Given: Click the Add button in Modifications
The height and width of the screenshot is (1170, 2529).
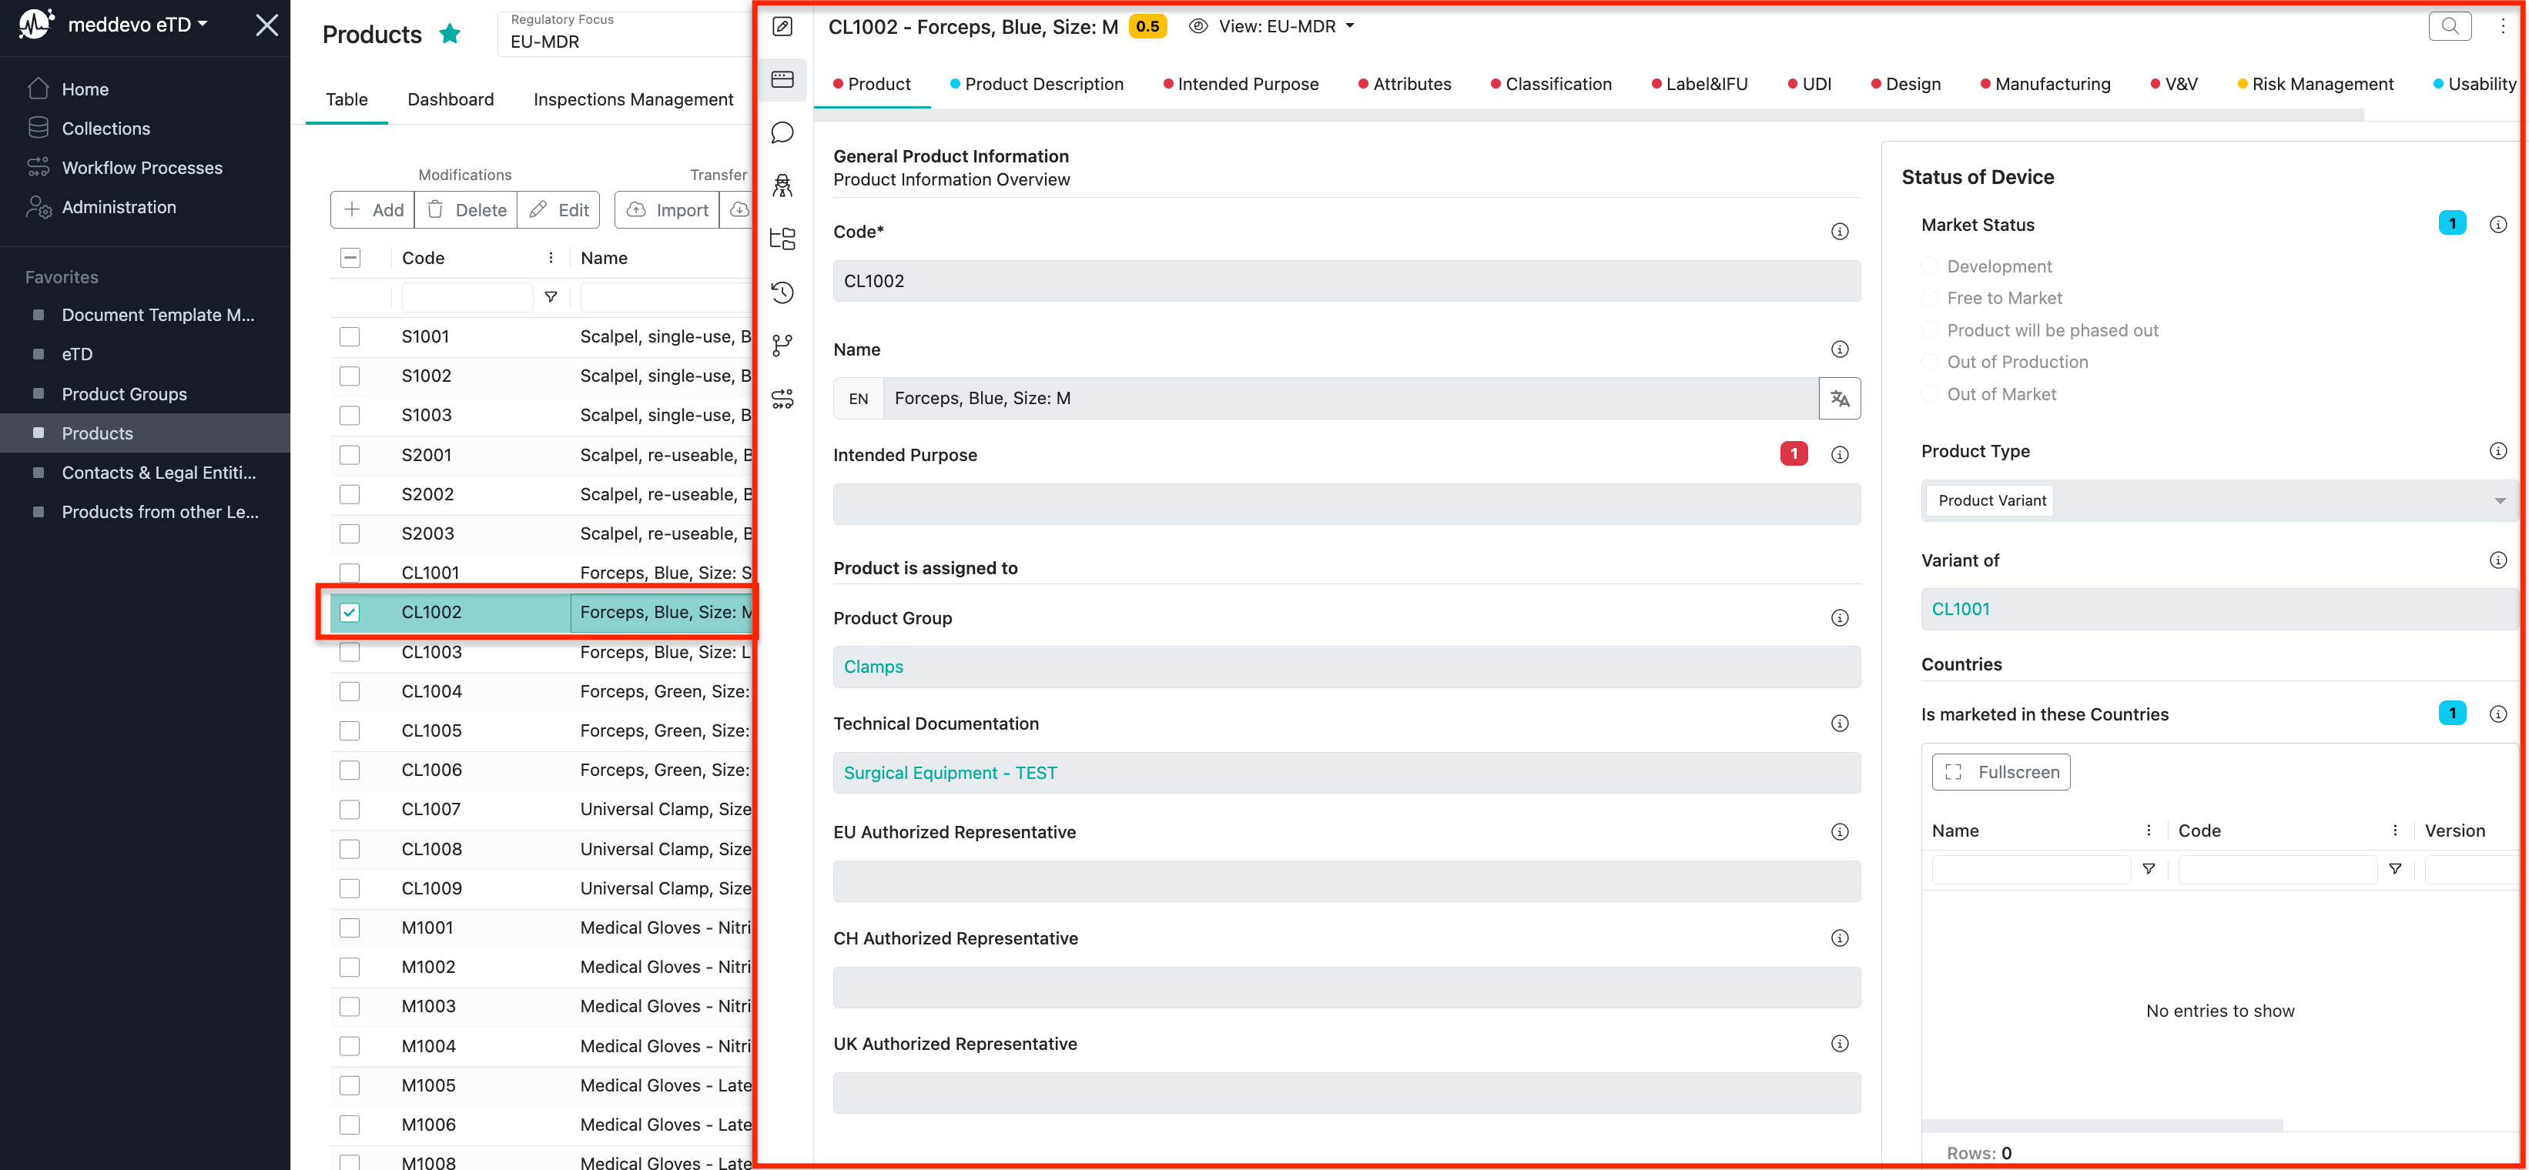Looking at the screenshot, I should click(x=372, y=210).
